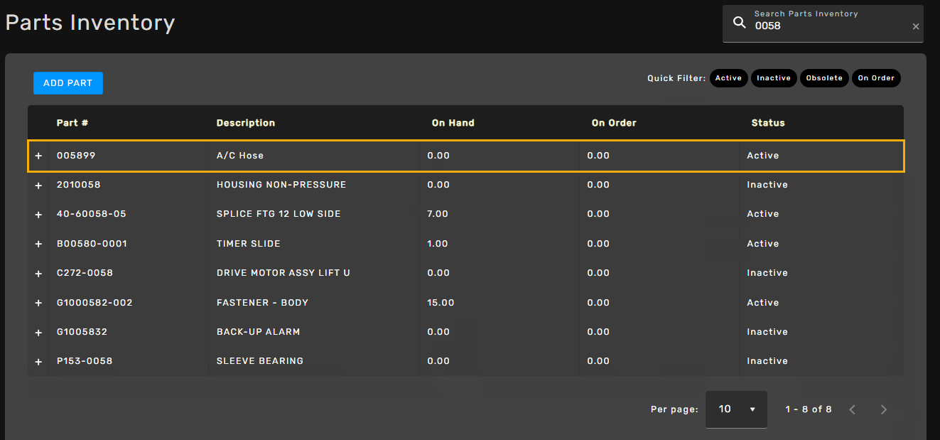Open the Per page dropdown
This screenshot has height=440, width=940.
tap(736, 409)
